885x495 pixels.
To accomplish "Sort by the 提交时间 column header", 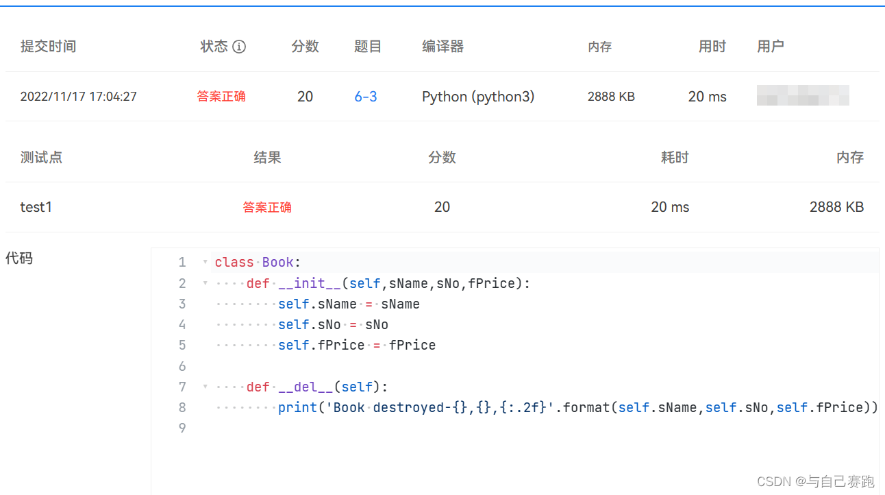I will click(48, 46).
